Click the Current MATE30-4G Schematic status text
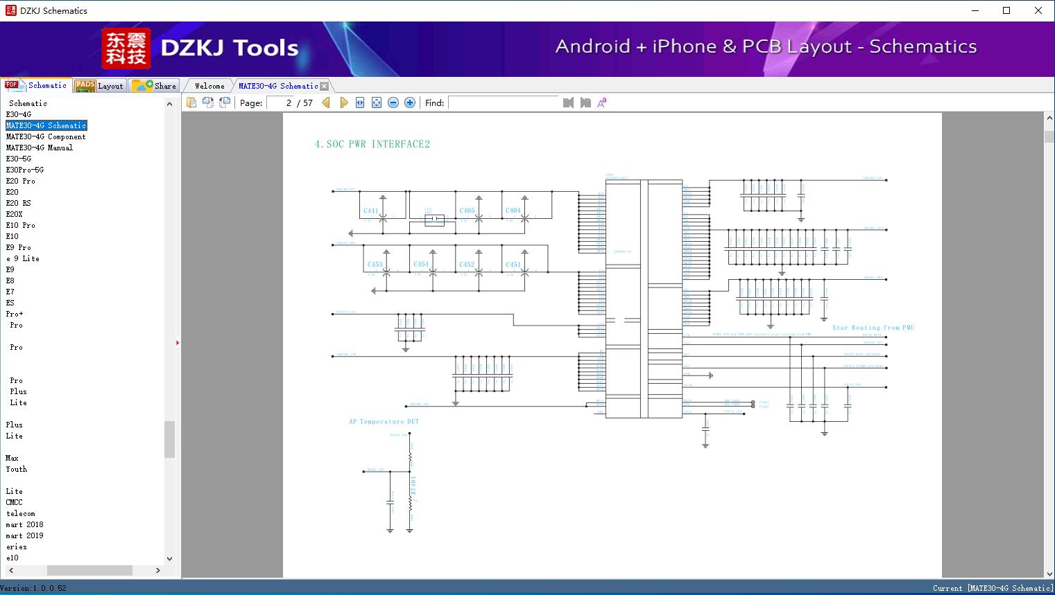The height and width of the screenshot is (595, 1055). pos(993,588)
